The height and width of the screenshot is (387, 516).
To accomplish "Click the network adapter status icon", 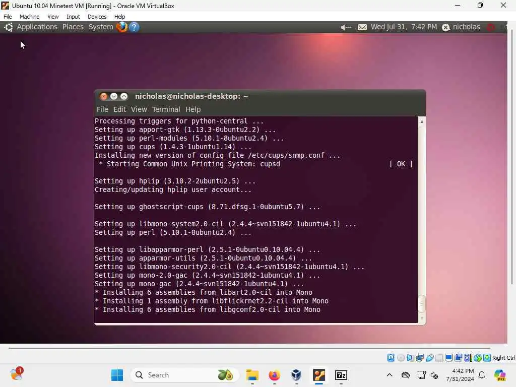I will point(420,358).
